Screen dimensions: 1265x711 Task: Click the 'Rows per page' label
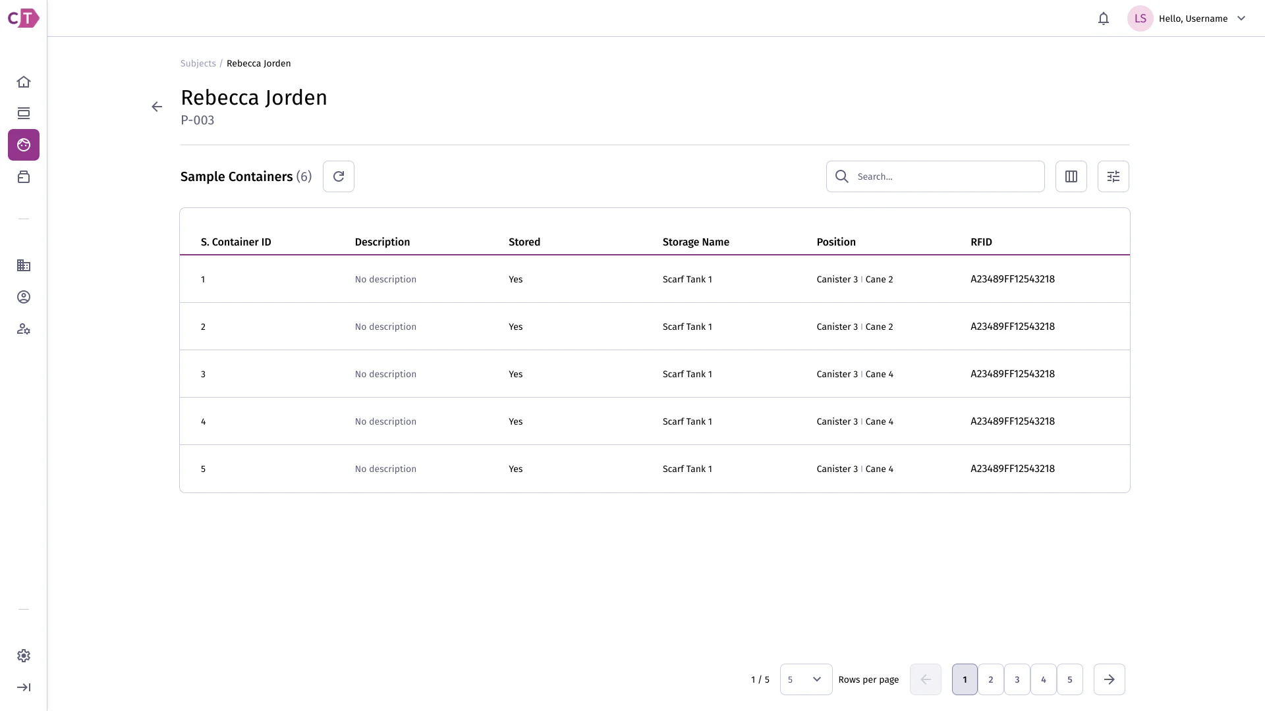tap(868, 679)
